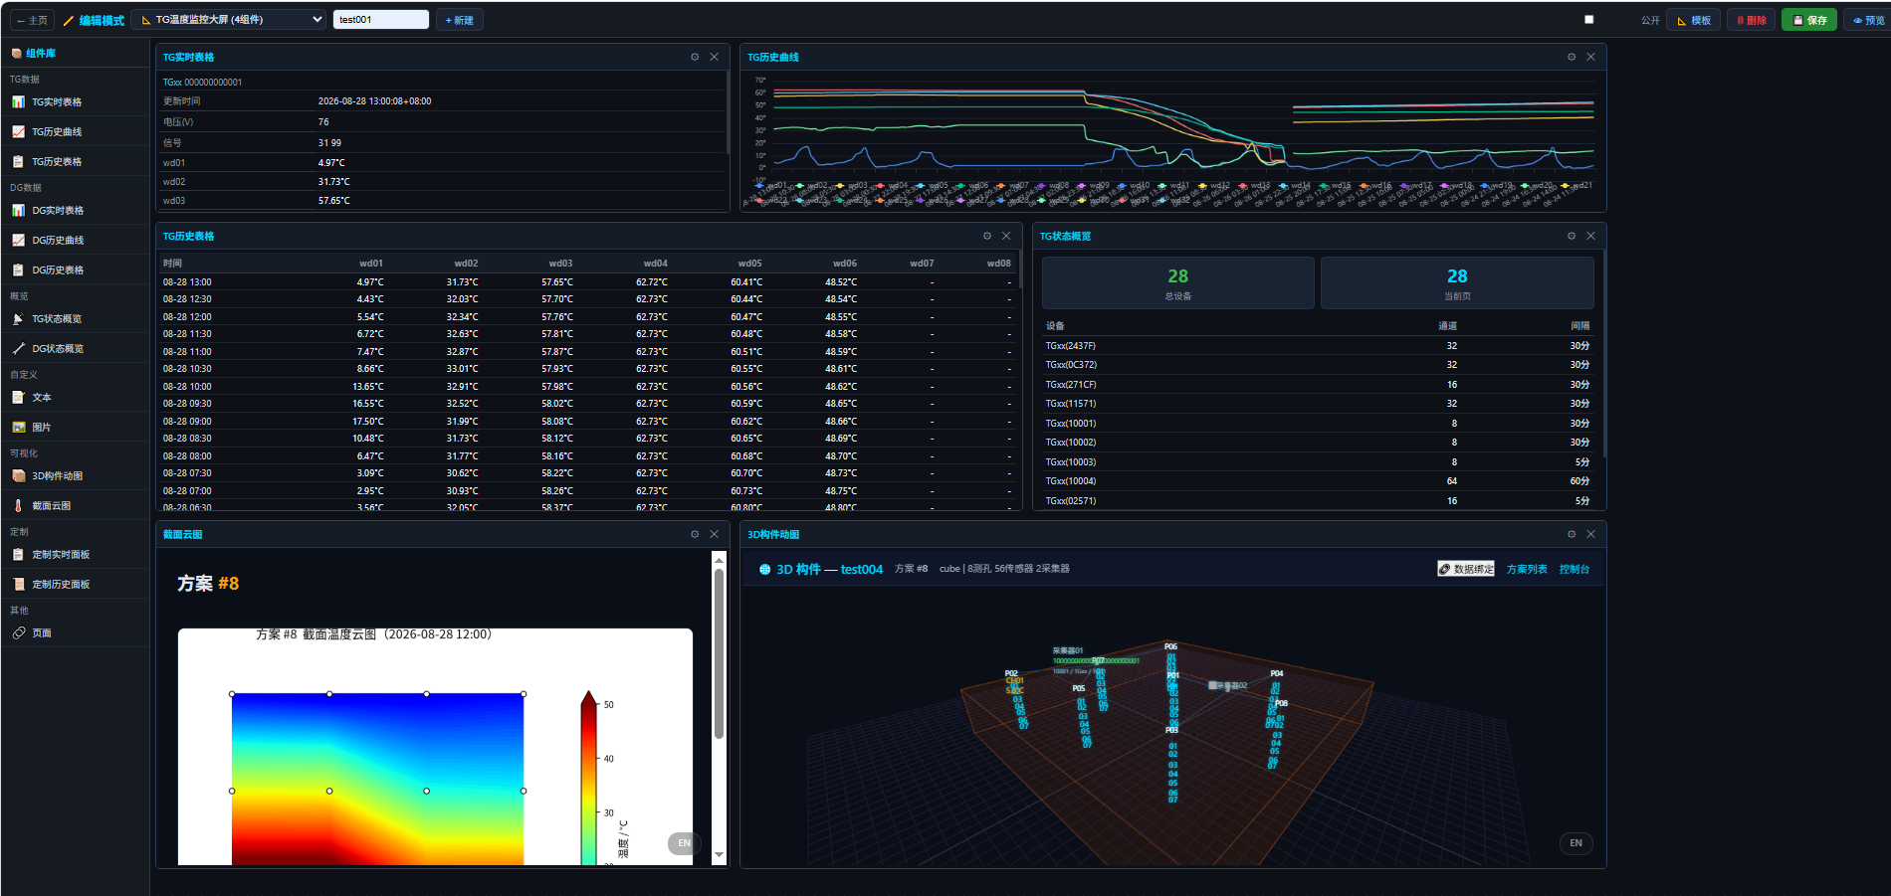Image resolution: width=1891 pixels, height=896 pixels.
Task: Toggle EN language switch in 3D panel
Action: pos(1576,843)
